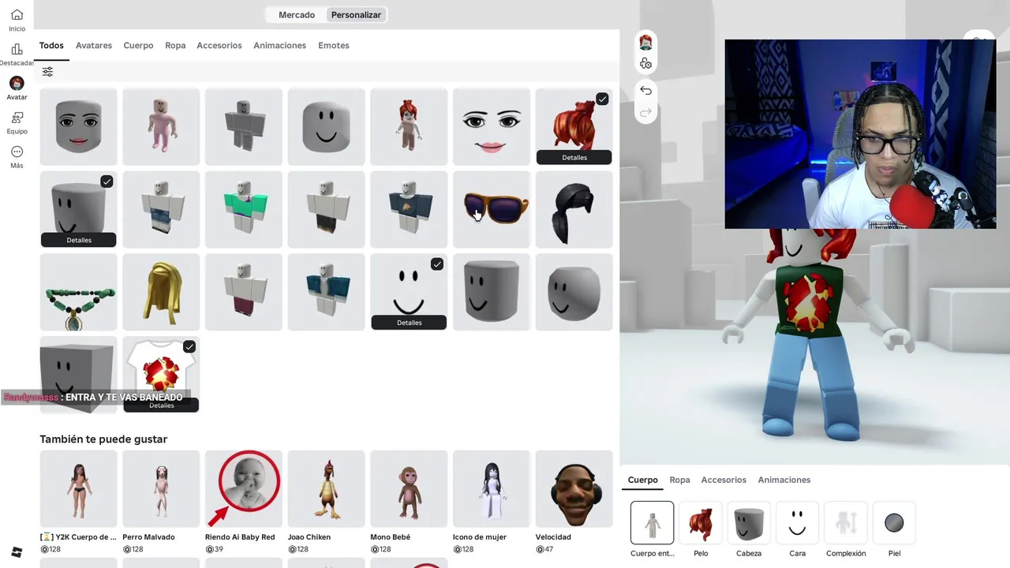Select the rounded gray smiley head top row
Screen dimensions: 1010x568
coord(326,127)
